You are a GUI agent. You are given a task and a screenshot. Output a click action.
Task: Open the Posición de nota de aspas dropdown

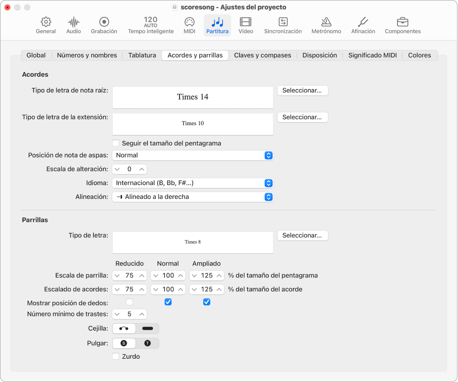pyautogui.click(x=193, y=155)
